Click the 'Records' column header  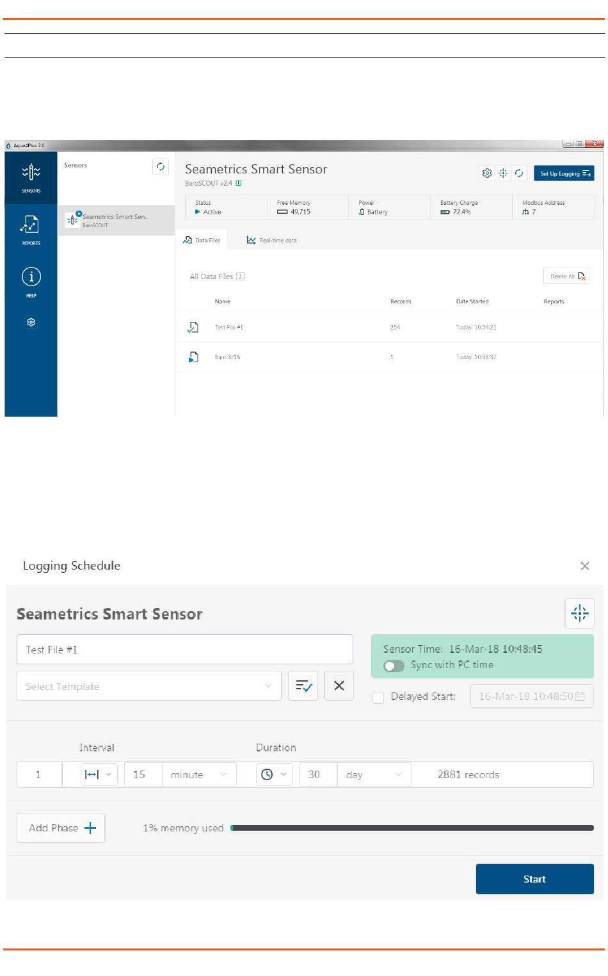(x=401, y=301)
